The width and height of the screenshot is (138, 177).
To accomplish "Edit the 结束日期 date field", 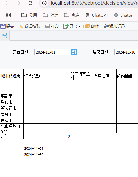I will tap(126, 52).
